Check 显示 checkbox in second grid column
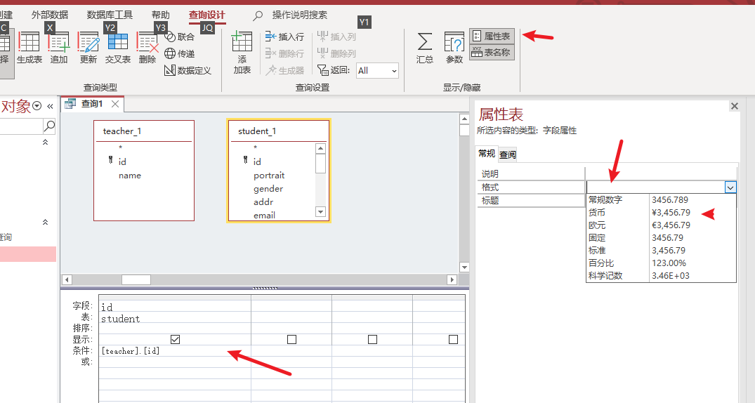This screenshot has width=755, height=403. click(291, 339)
